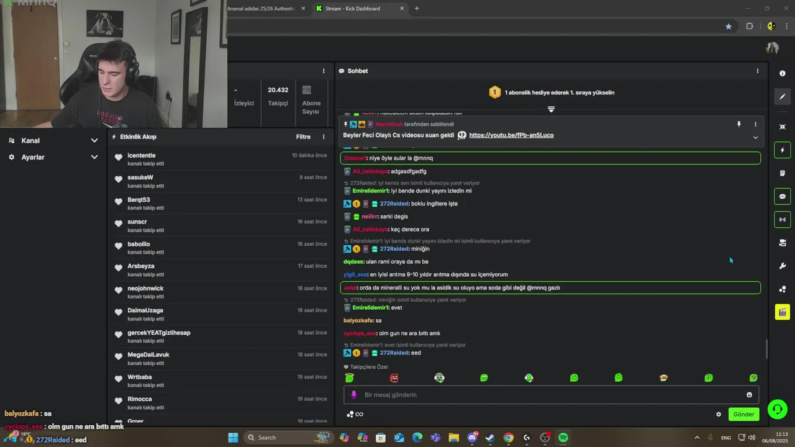
Task: Click the camera device icon in the right sidebar
Action: click(x=782, y=243)
